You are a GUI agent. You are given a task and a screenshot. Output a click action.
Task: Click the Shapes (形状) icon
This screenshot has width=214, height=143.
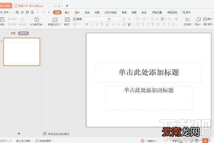click(x=198, y=20)
